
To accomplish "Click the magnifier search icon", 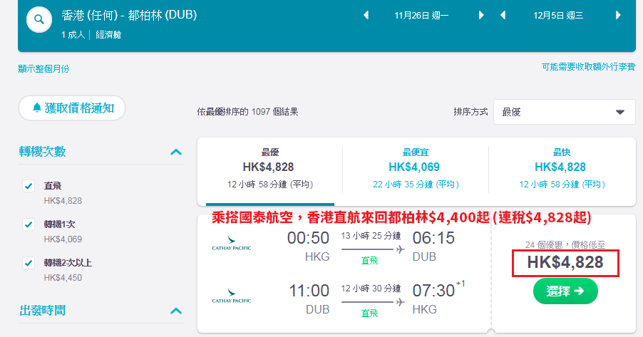I will click(x=39, y=19).
